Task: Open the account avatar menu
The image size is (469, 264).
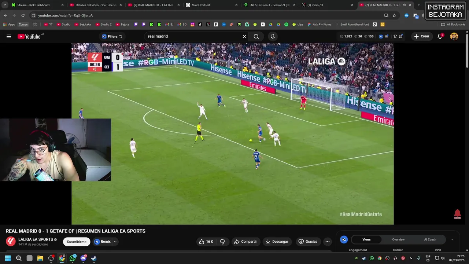Action: pyautogui.click(x=454, y=36)
